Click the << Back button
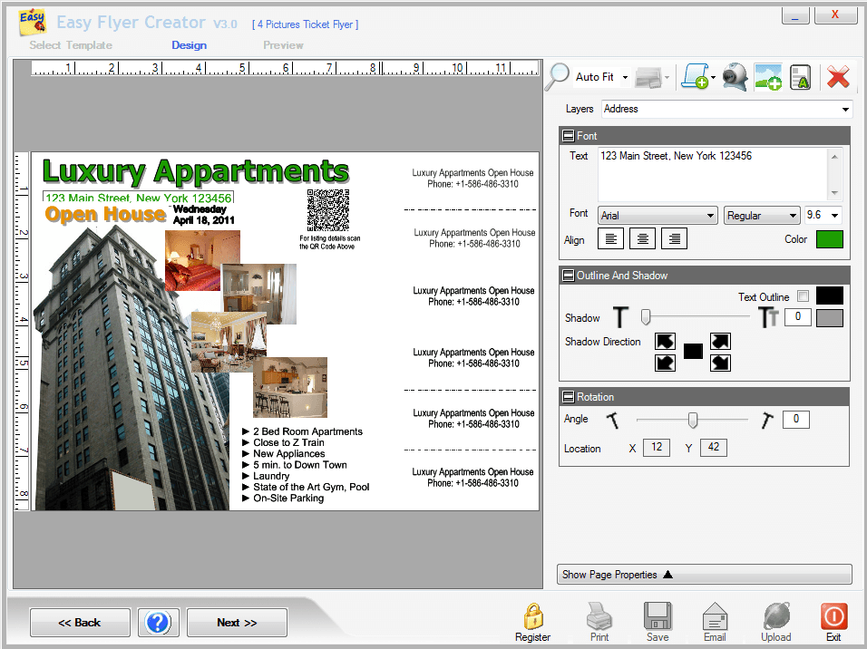This screenshot has width=867, height=649. [80, 623]
